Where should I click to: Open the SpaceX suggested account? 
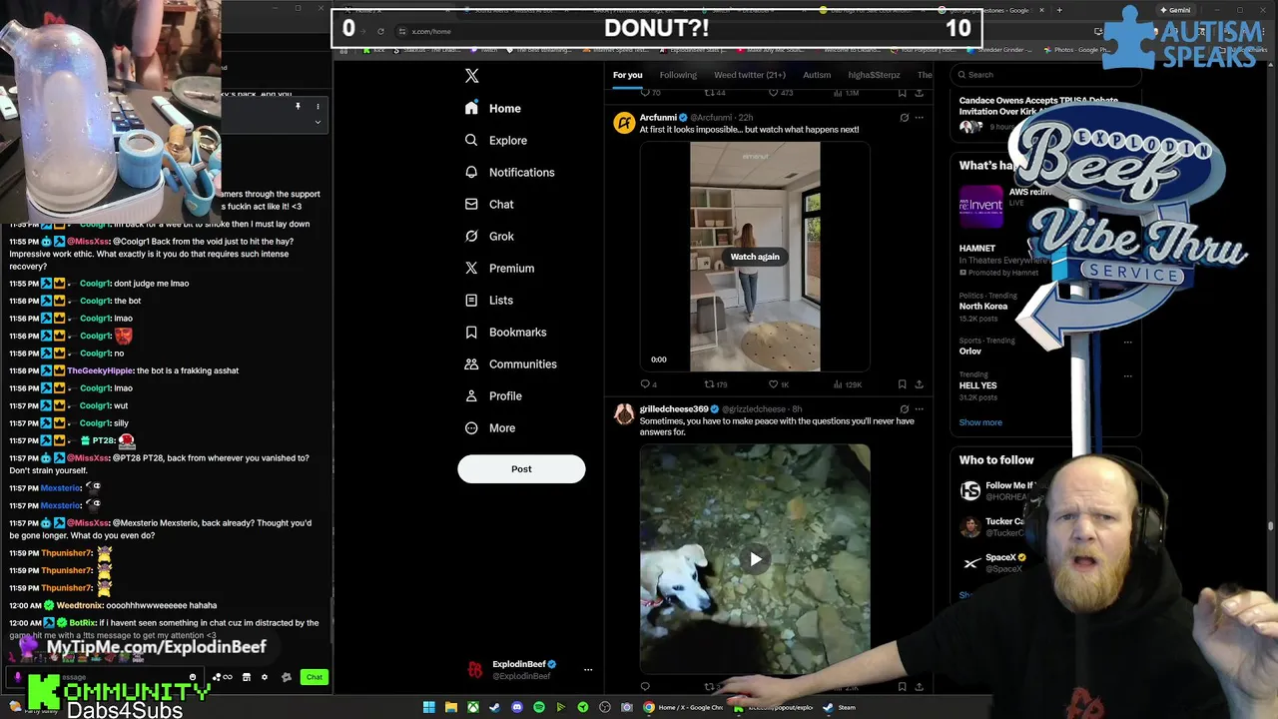(1001, 563)
